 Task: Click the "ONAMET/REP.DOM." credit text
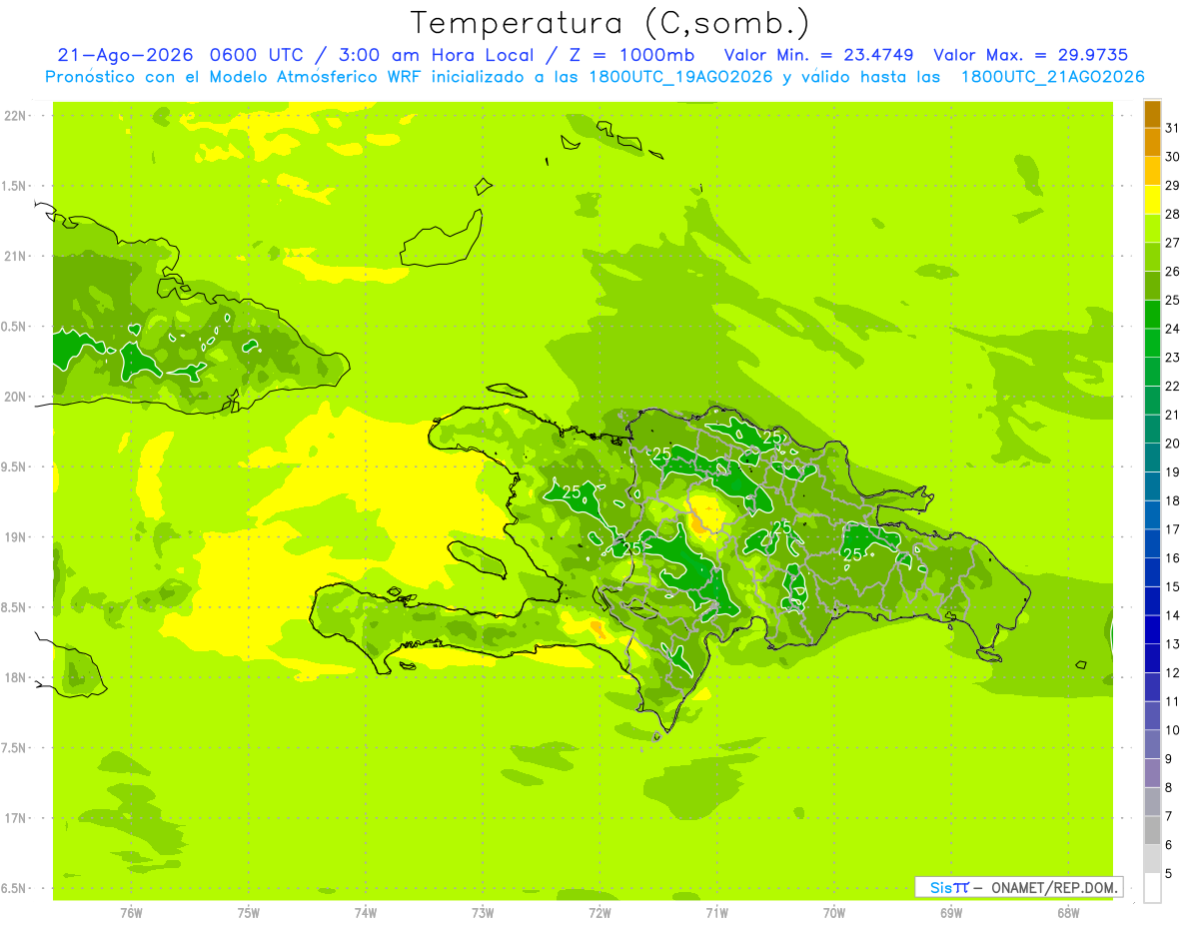pyautogui.click(x=1053, y=887)
